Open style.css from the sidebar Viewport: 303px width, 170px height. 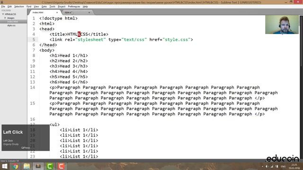[x=11, y=25]
